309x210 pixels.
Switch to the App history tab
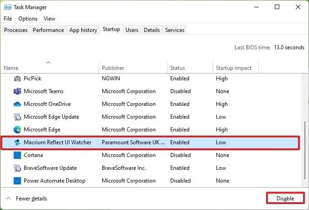coord(83,30)
